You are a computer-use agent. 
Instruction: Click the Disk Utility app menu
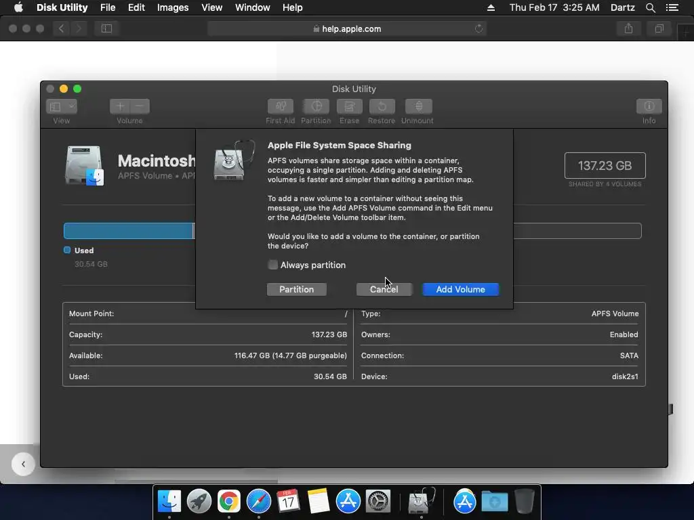pyautogui.click(x=62, y=7)
